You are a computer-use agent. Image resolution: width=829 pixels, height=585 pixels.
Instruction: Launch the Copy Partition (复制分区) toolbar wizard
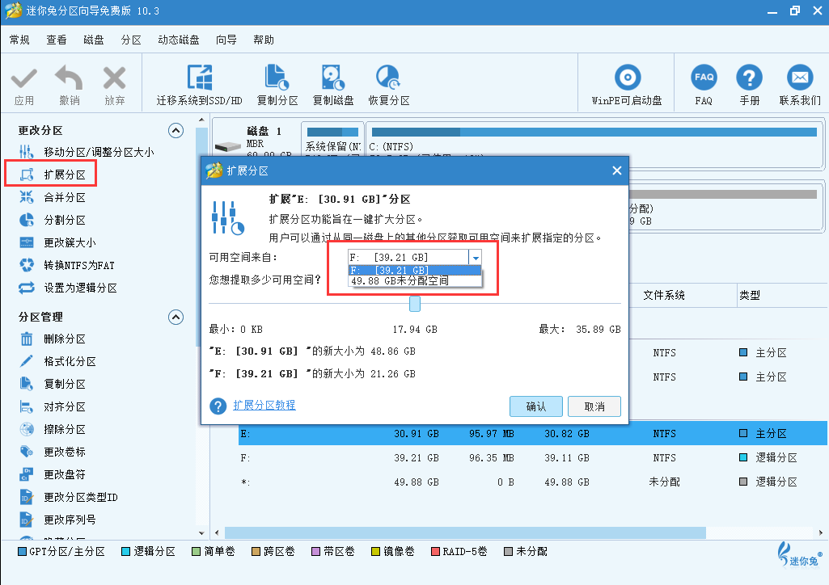277,85
